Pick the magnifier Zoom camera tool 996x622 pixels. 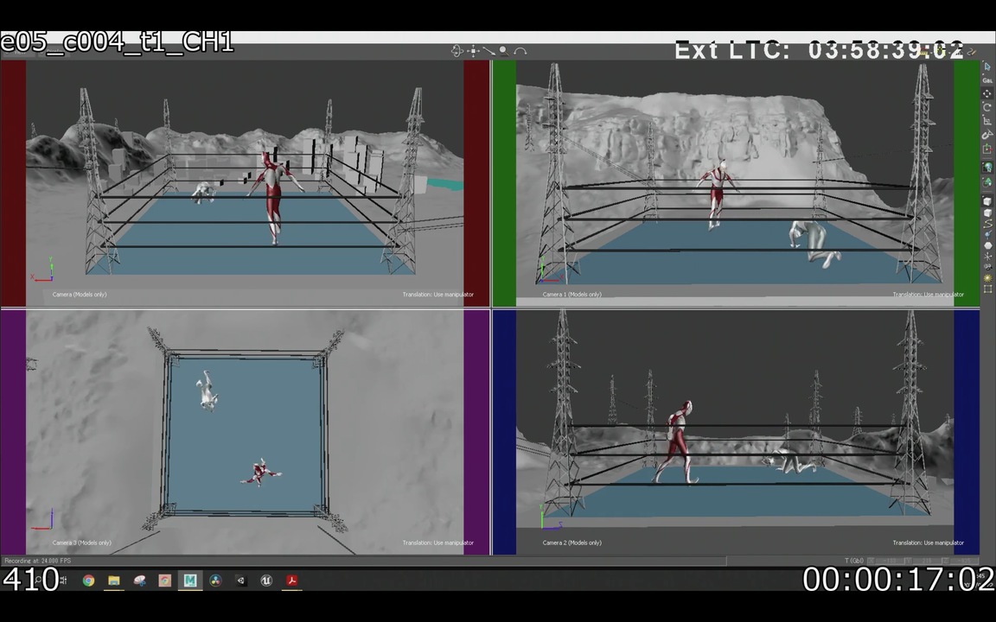pyautogui.click(x=504, y=51)
